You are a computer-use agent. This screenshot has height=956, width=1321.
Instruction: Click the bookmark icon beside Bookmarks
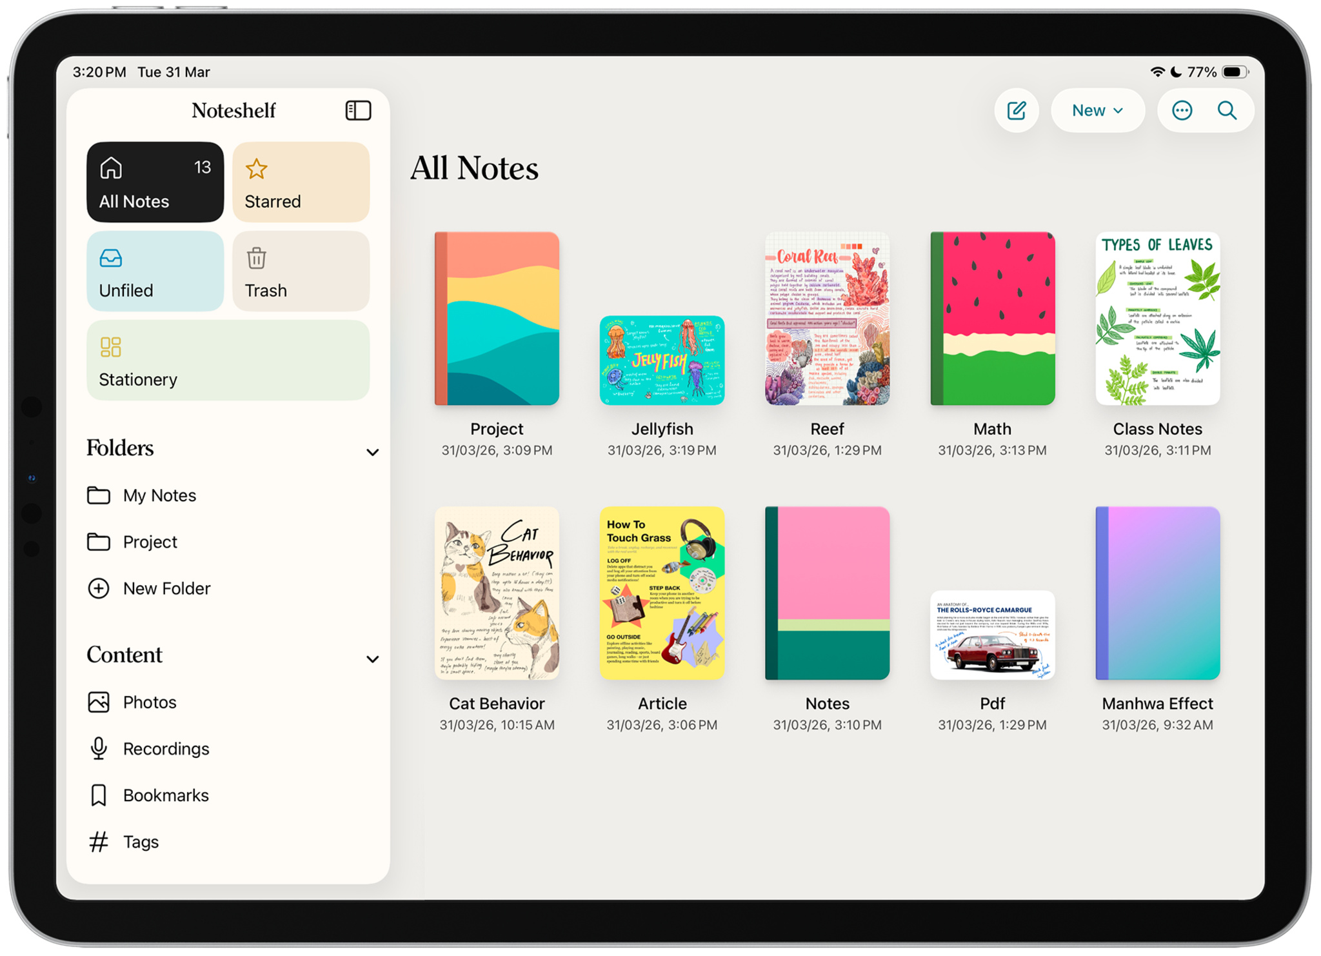[99, 795]
